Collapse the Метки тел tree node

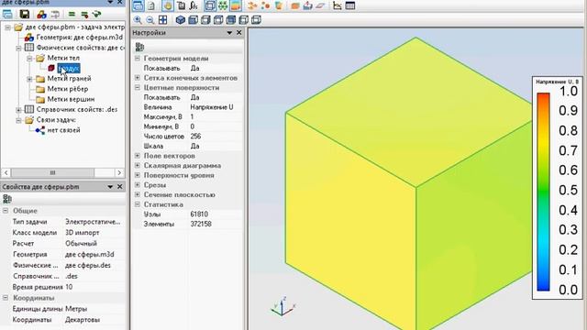(29, 58)
